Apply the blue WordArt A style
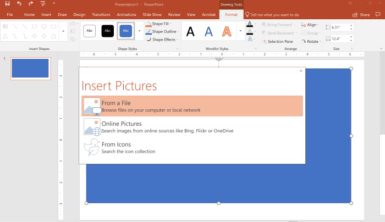The width and height of the screenshot is (385, 222). [x=208, y=31]
